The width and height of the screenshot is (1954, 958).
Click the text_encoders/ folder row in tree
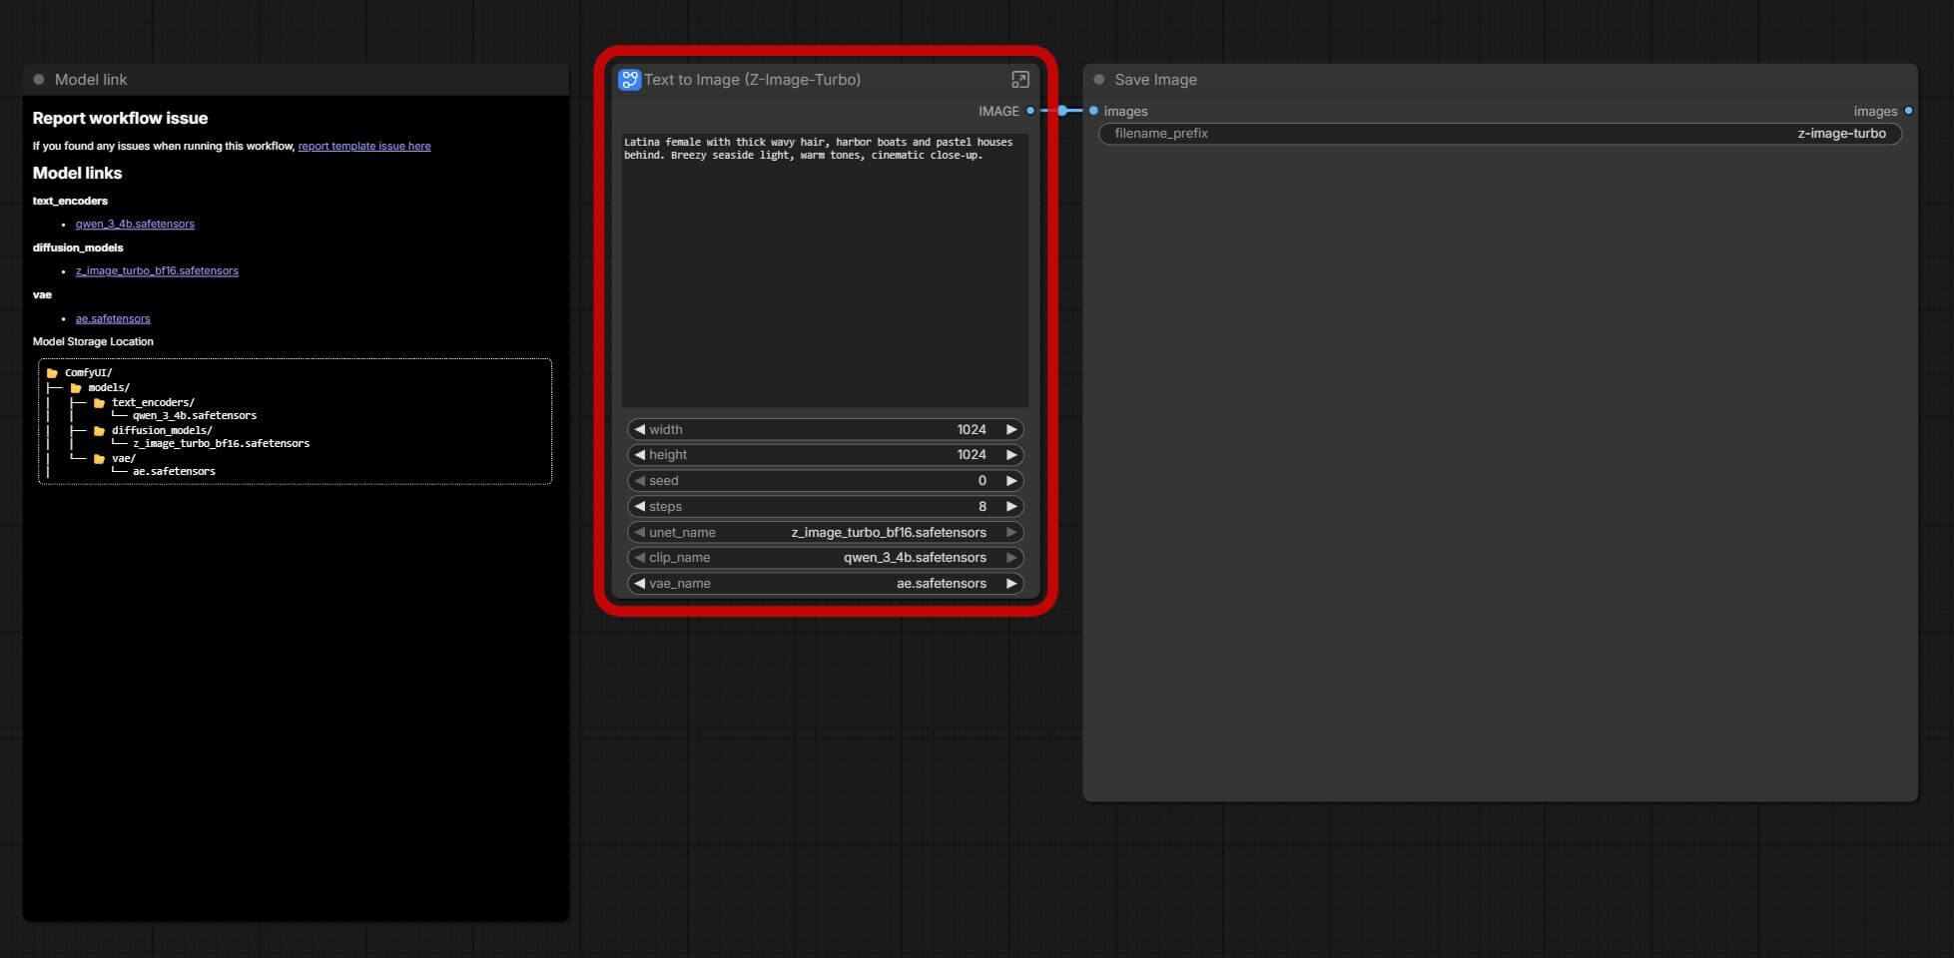144,402
